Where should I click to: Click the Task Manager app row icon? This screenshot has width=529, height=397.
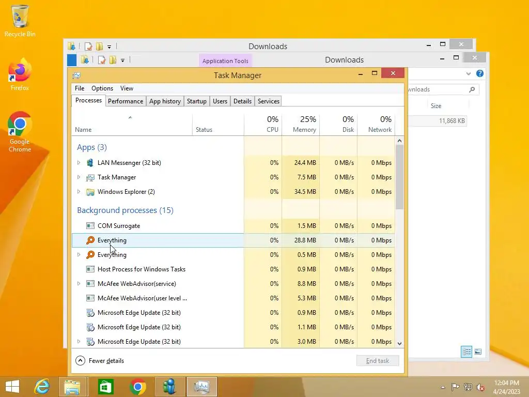pos(90,177)
